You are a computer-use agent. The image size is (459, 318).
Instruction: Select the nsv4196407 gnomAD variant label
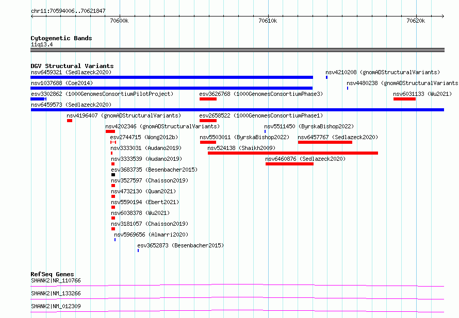(x=124, y=115)
